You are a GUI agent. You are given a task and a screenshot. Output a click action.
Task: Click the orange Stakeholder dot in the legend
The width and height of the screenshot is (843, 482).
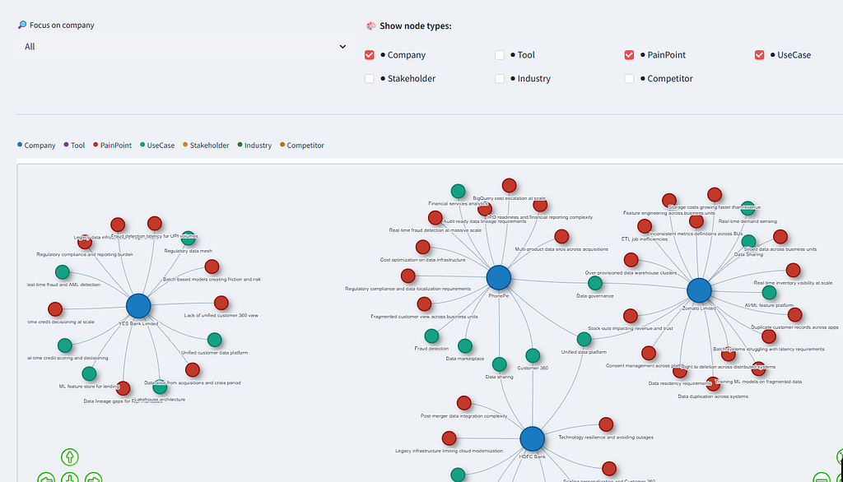pyautogui.click(x=185, y=145)
